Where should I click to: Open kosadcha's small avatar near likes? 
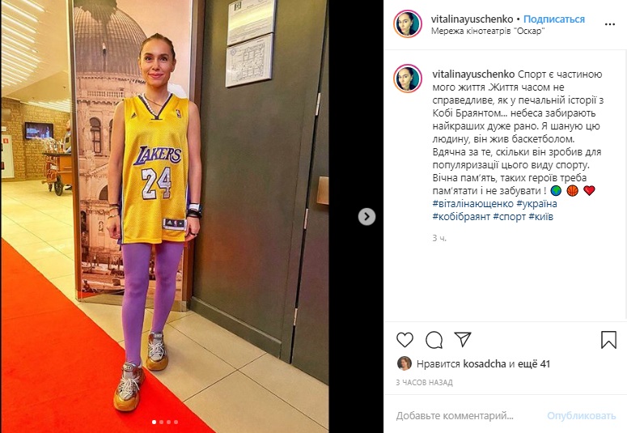(x=405, y=363)
